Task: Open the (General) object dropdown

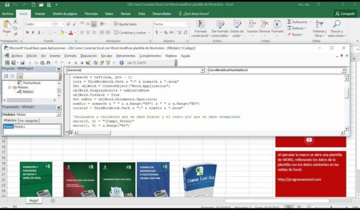Action: point(202,70)
